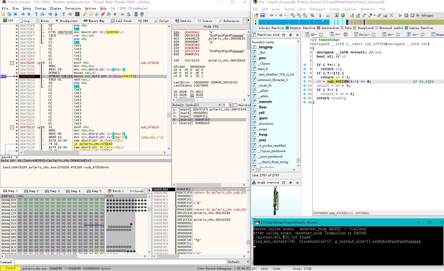The width and height of the screenshot is (444, 271).
Task: Open Scylla plugin icon in x32dbg
Action: (x=77, y=14)
